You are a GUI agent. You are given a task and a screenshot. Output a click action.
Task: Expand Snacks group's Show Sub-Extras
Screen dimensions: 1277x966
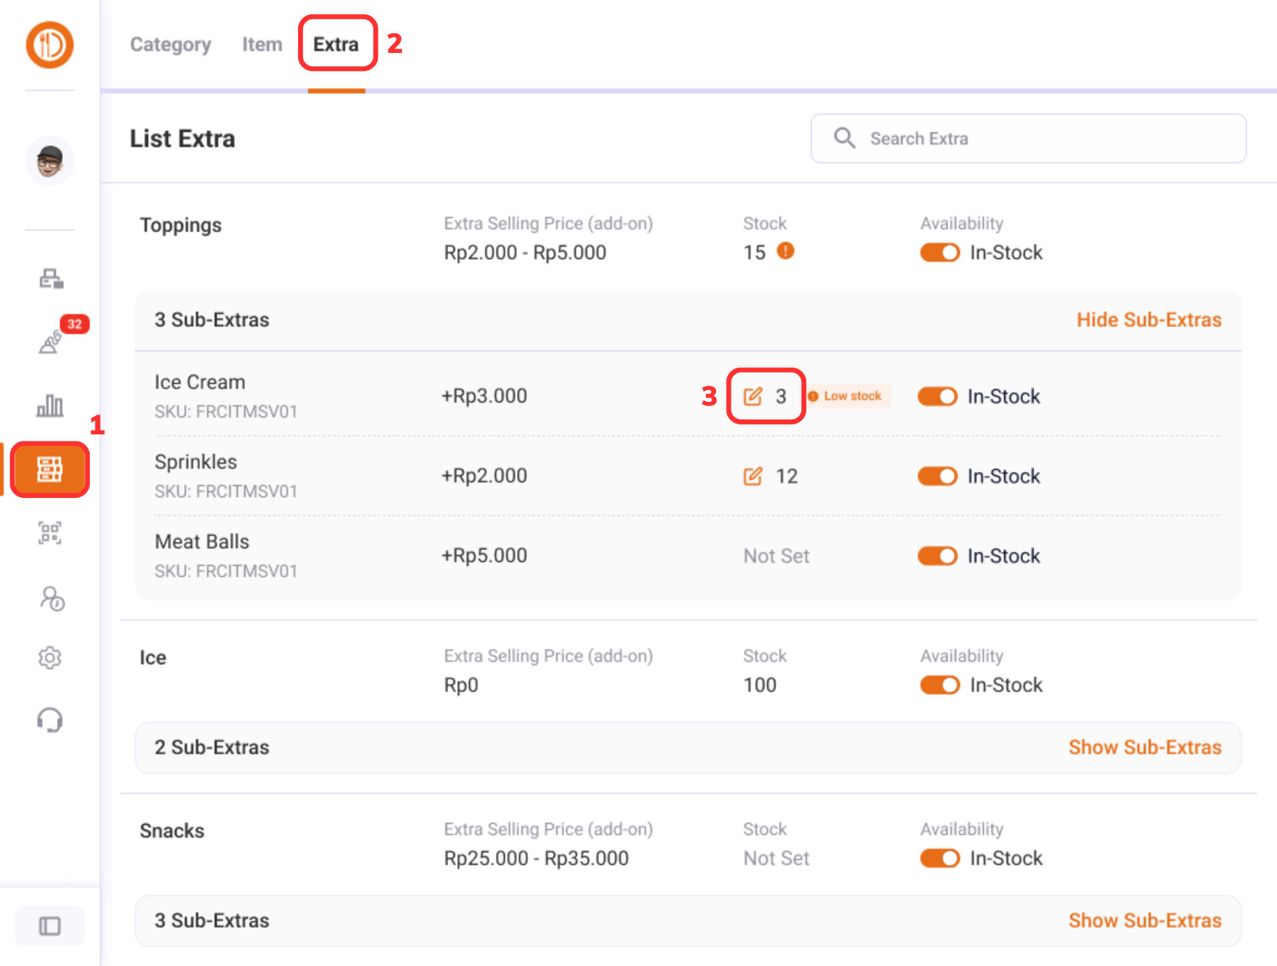pyautogui.click(x=1145, y=921)
